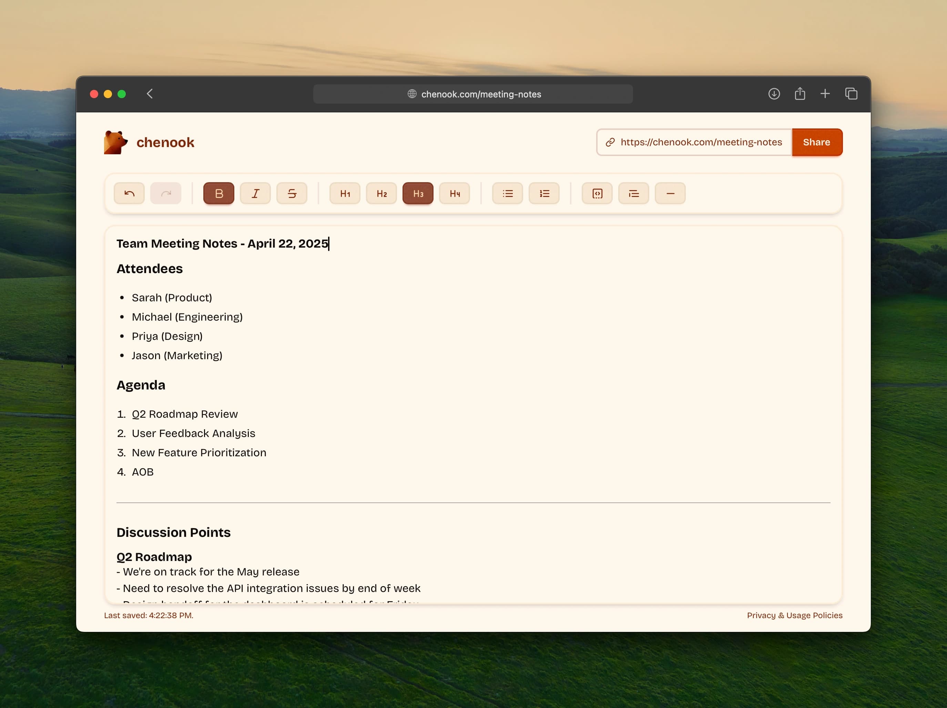947x708 pixels.
Task: Toggle off the active bold formatting
Action: pos(218,193)
